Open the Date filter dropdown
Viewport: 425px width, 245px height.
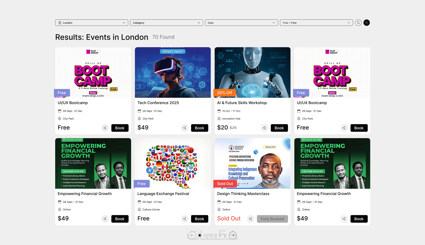tap(242, 23)
